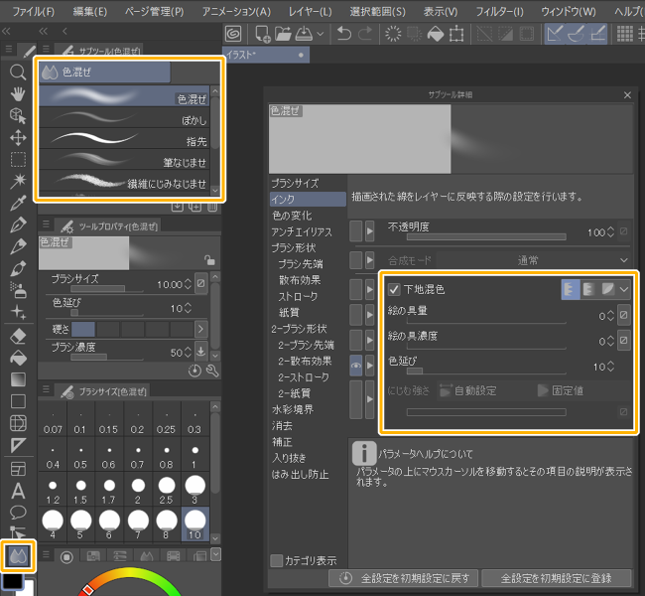The width and height of the screenshot is (645, 596).
Task: Toggle show-in-palette box for 合成モード
Action: pos(356,260)
